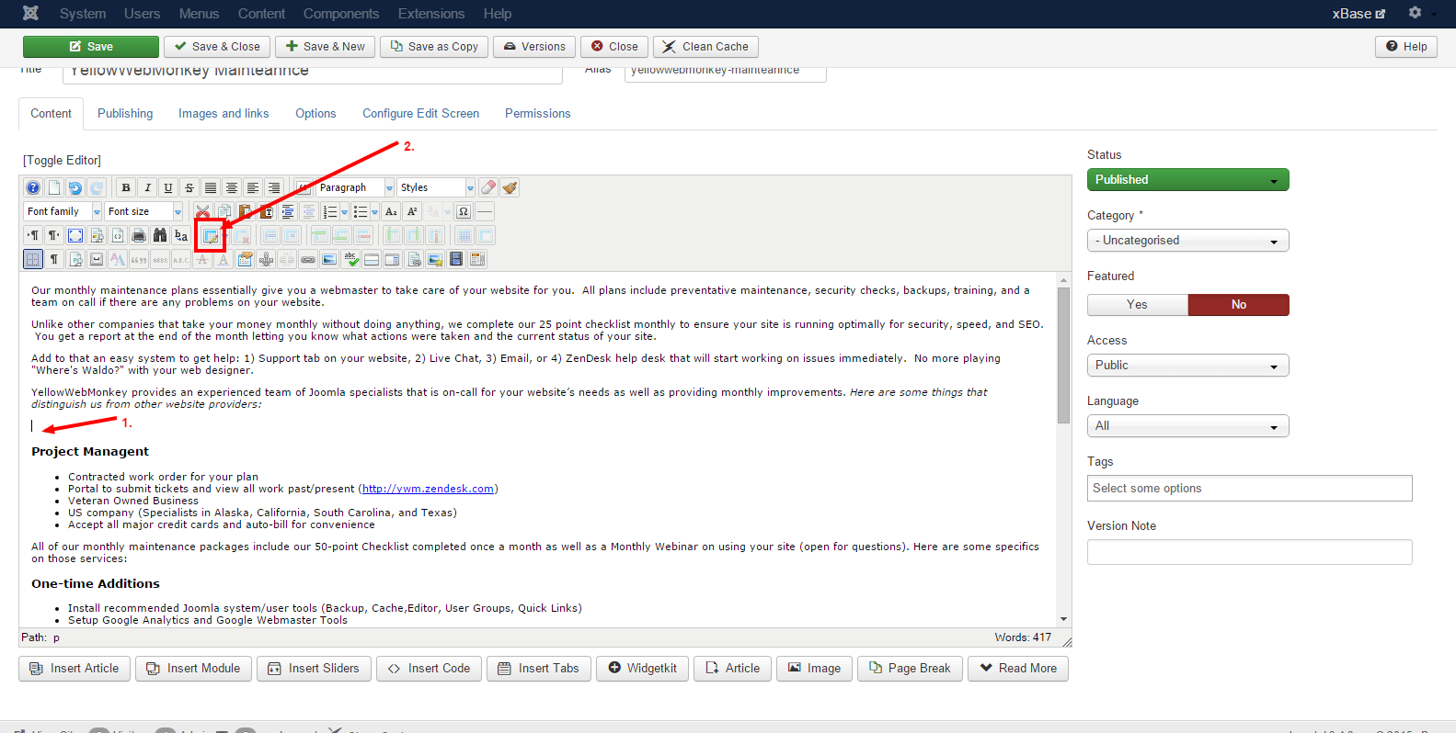This screenshot has height=733, width=1456.
Task: Open the Styles dropdown
Action: pos(436,187)
